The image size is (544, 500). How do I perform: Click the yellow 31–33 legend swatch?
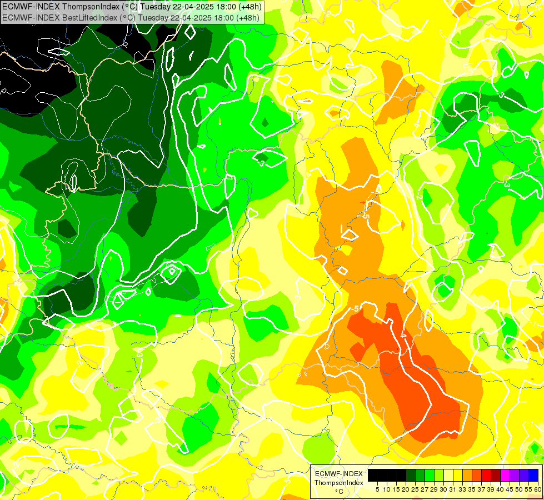[458, 475]
